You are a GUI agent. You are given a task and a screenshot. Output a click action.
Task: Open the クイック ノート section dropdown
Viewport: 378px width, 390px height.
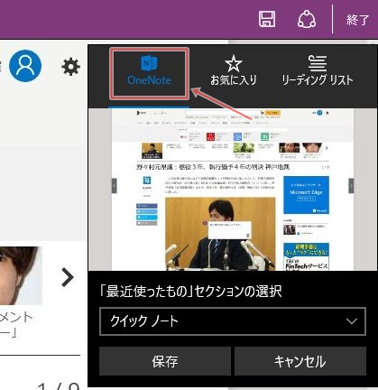(233, 321)
